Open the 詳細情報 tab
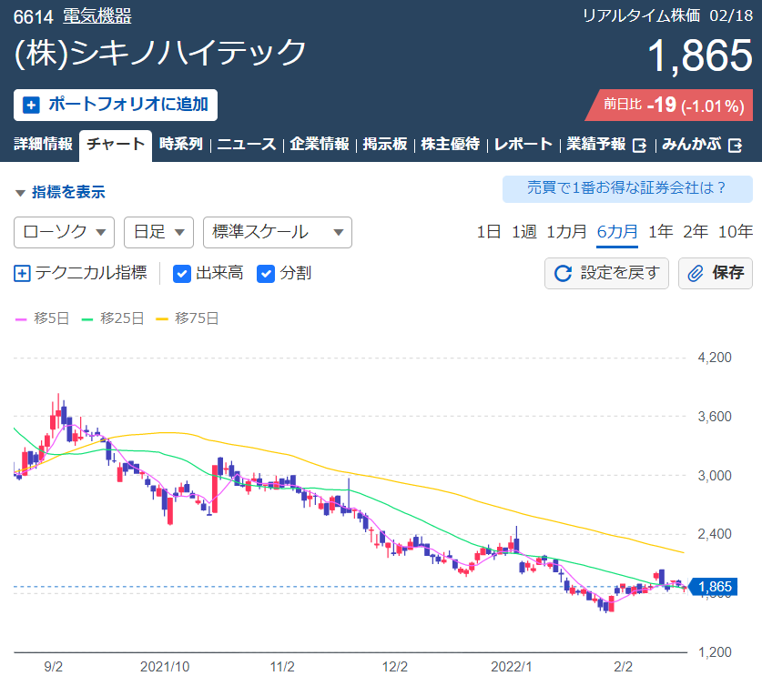 pyautogui.click(x=43, y=144)
